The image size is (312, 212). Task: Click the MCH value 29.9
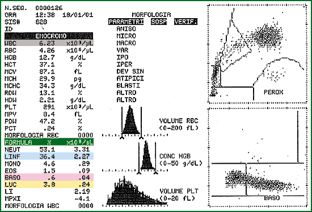pos(47,78)
